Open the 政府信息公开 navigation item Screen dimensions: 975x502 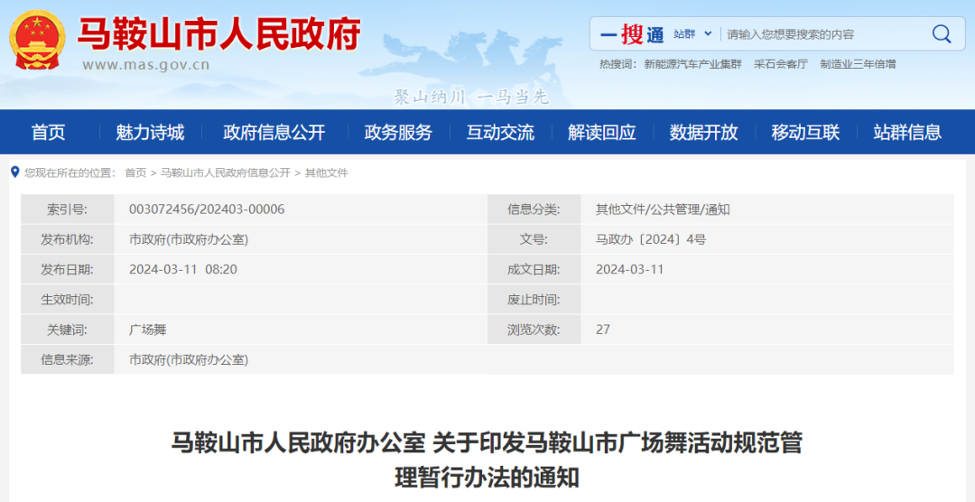click(x=274, y=132)
